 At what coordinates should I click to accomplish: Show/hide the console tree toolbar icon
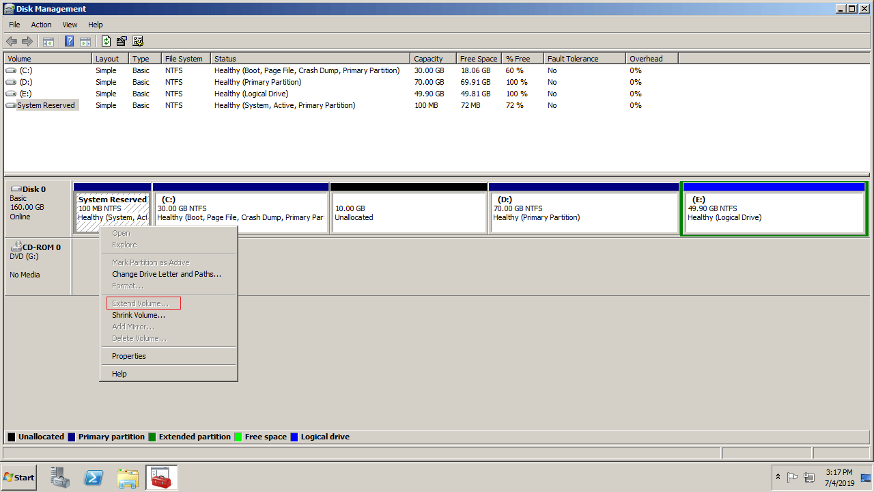pos(48,41)
